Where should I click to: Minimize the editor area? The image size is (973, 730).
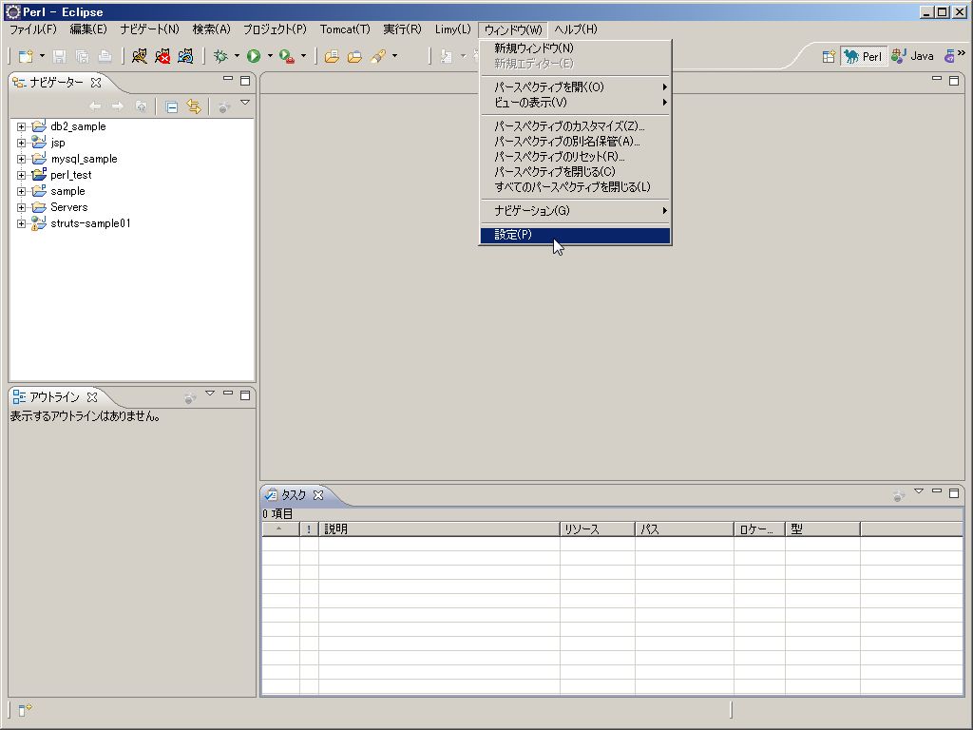[936, 79]
